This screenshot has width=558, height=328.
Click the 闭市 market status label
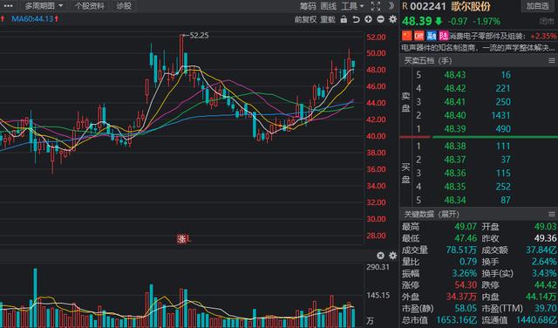[x=547, y=21]
